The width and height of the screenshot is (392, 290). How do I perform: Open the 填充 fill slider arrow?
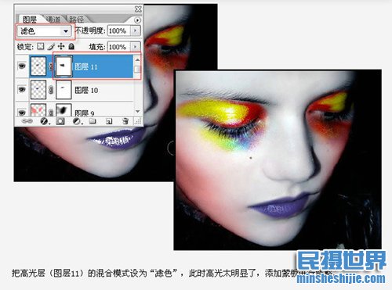(135, 47)
